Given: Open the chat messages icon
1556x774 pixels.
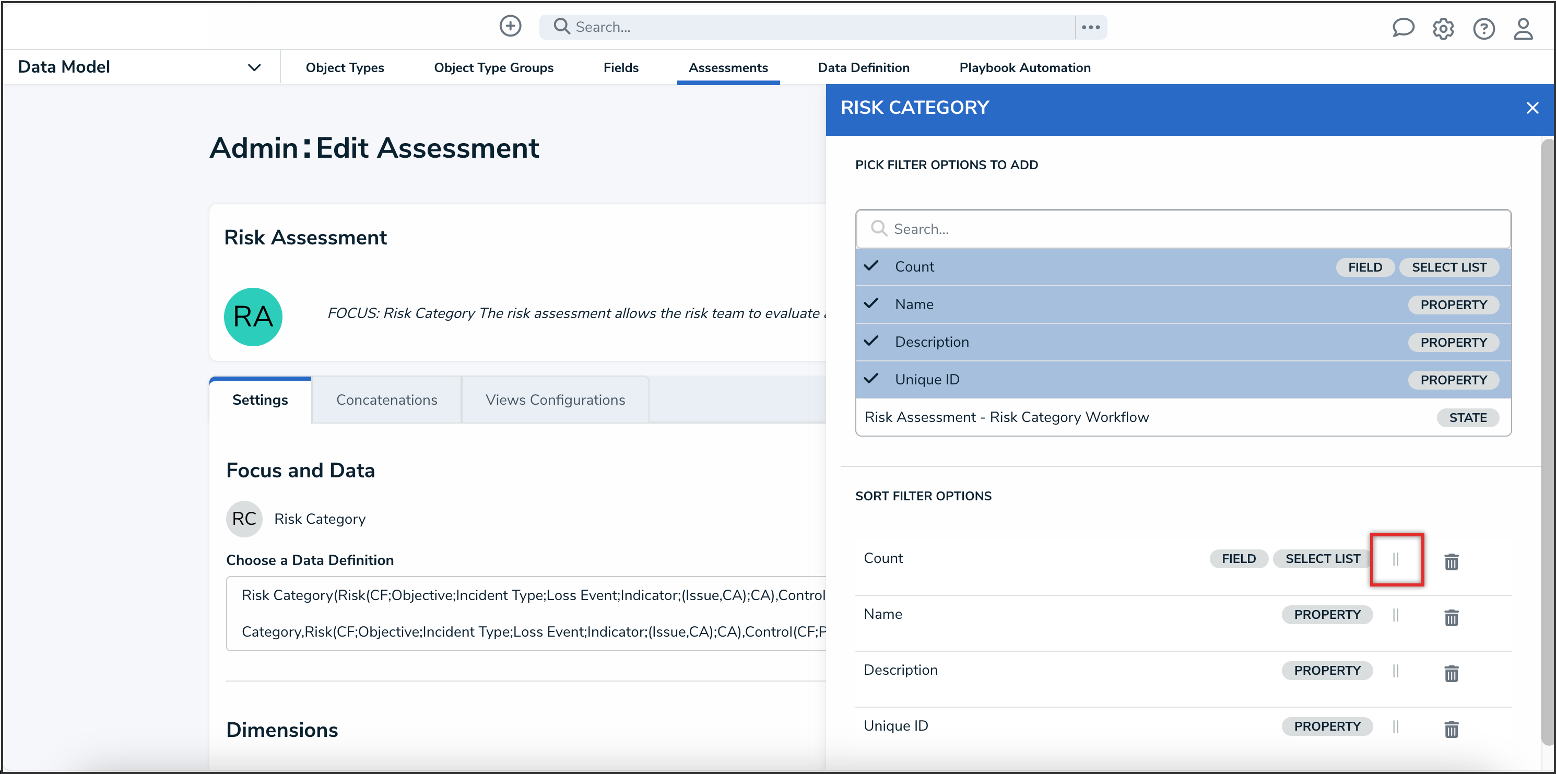Looking at the screenshot, I should [1402, 28].
